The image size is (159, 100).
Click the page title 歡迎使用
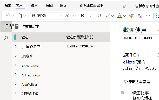pyautogui.click(x=135, y=30)
